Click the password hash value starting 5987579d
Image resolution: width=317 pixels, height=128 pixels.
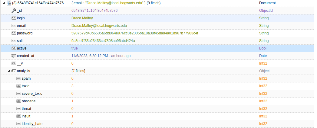click(x=135, y=33)
